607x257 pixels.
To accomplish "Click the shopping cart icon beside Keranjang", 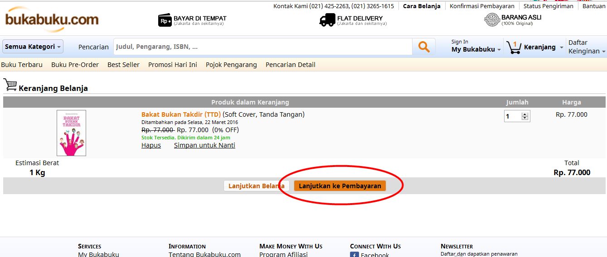I will click(x=514, y=47).
